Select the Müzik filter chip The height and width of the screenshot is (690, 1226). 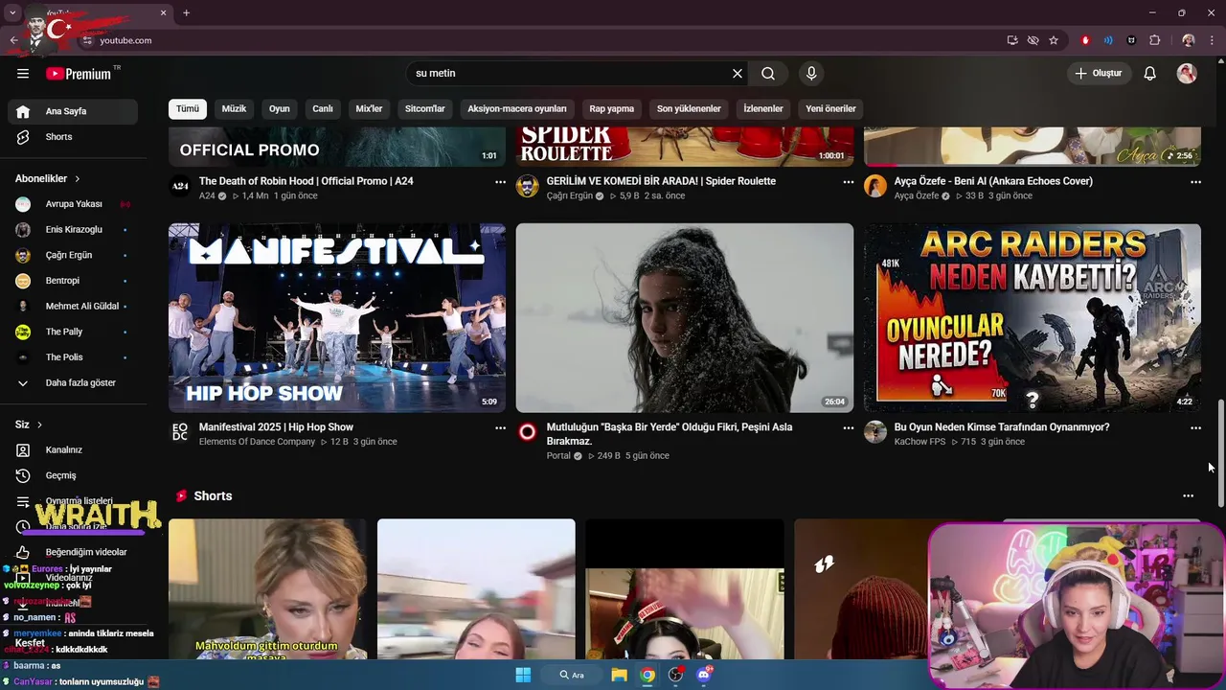point(234,108)
